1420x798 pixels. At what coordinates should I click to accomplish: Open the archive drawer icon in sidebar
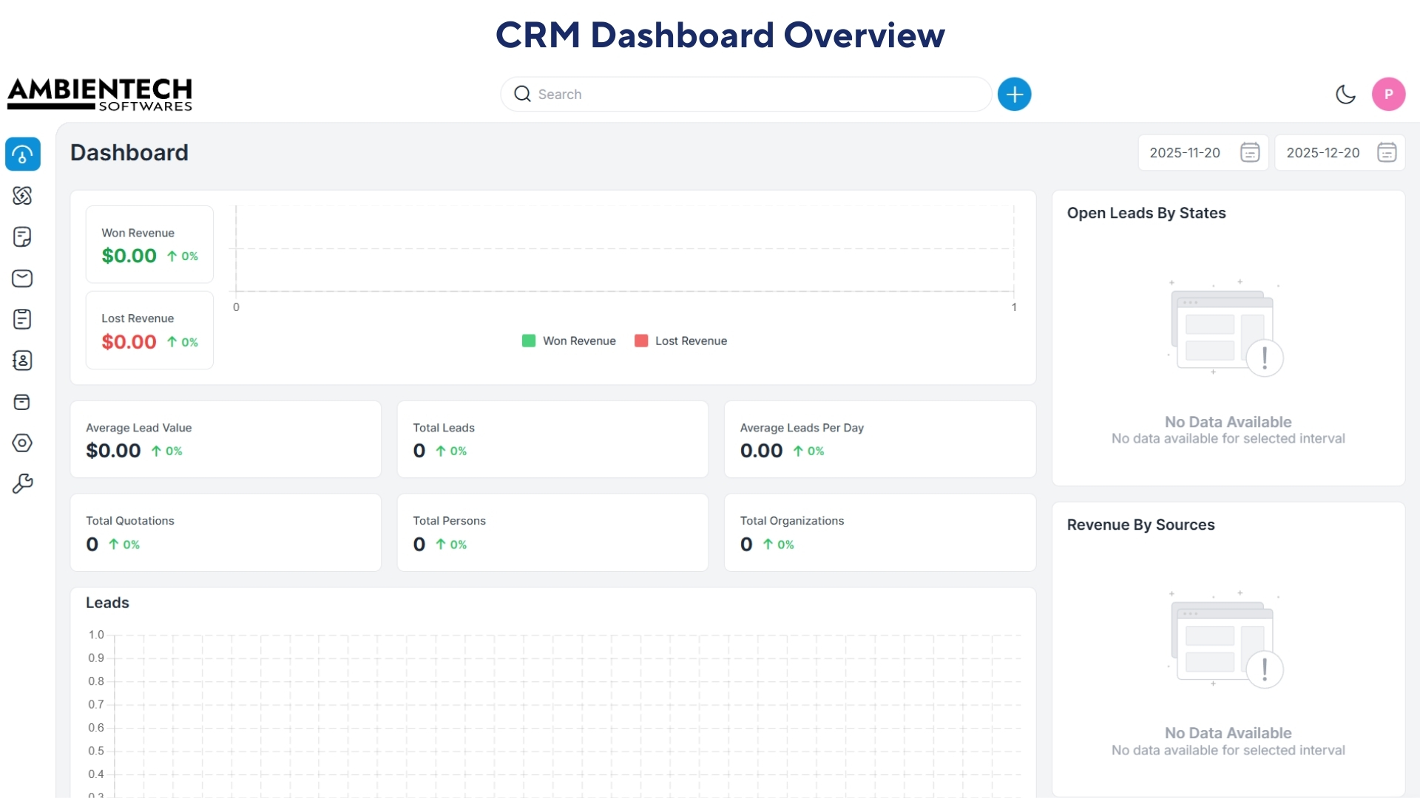[x=23, y=402]
